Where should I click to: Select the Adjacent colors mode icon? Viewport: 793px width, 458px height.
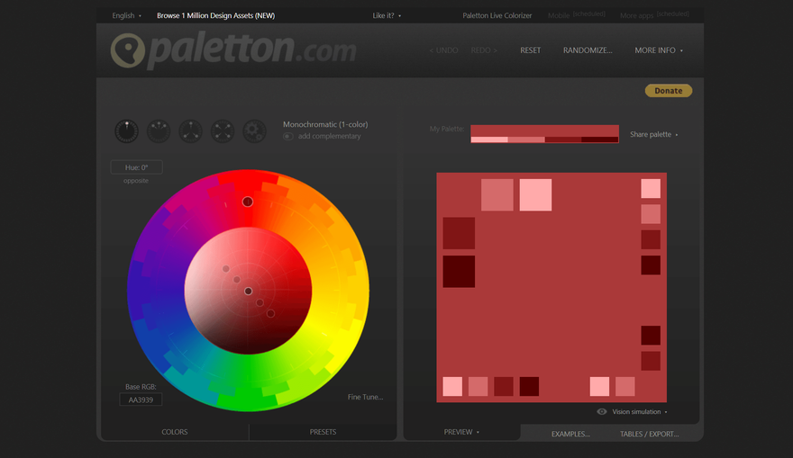click(159, 131)
